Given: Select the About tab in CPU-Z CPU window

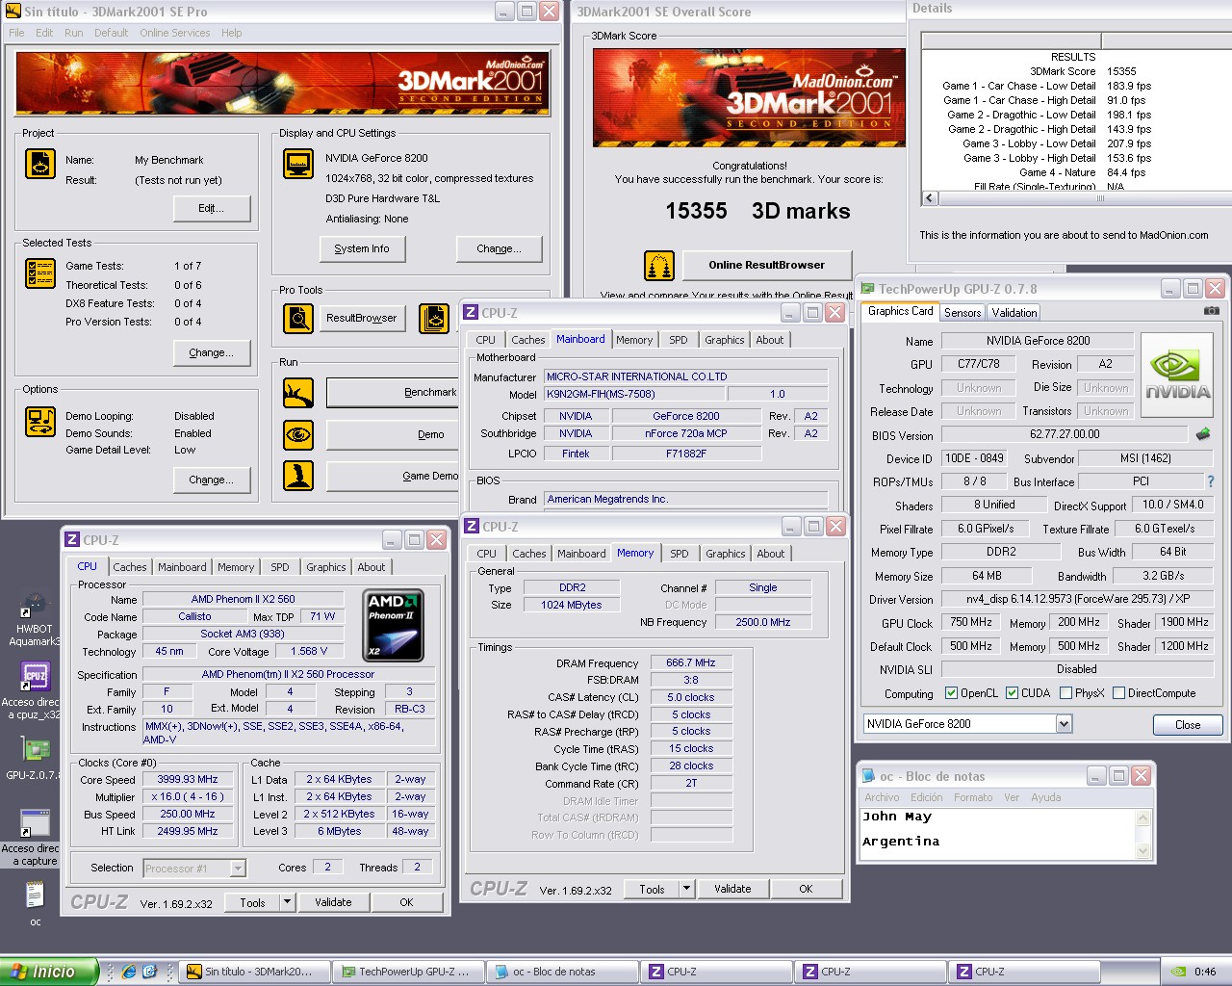Looking at the screenshot, I should [x=372, y=567].
